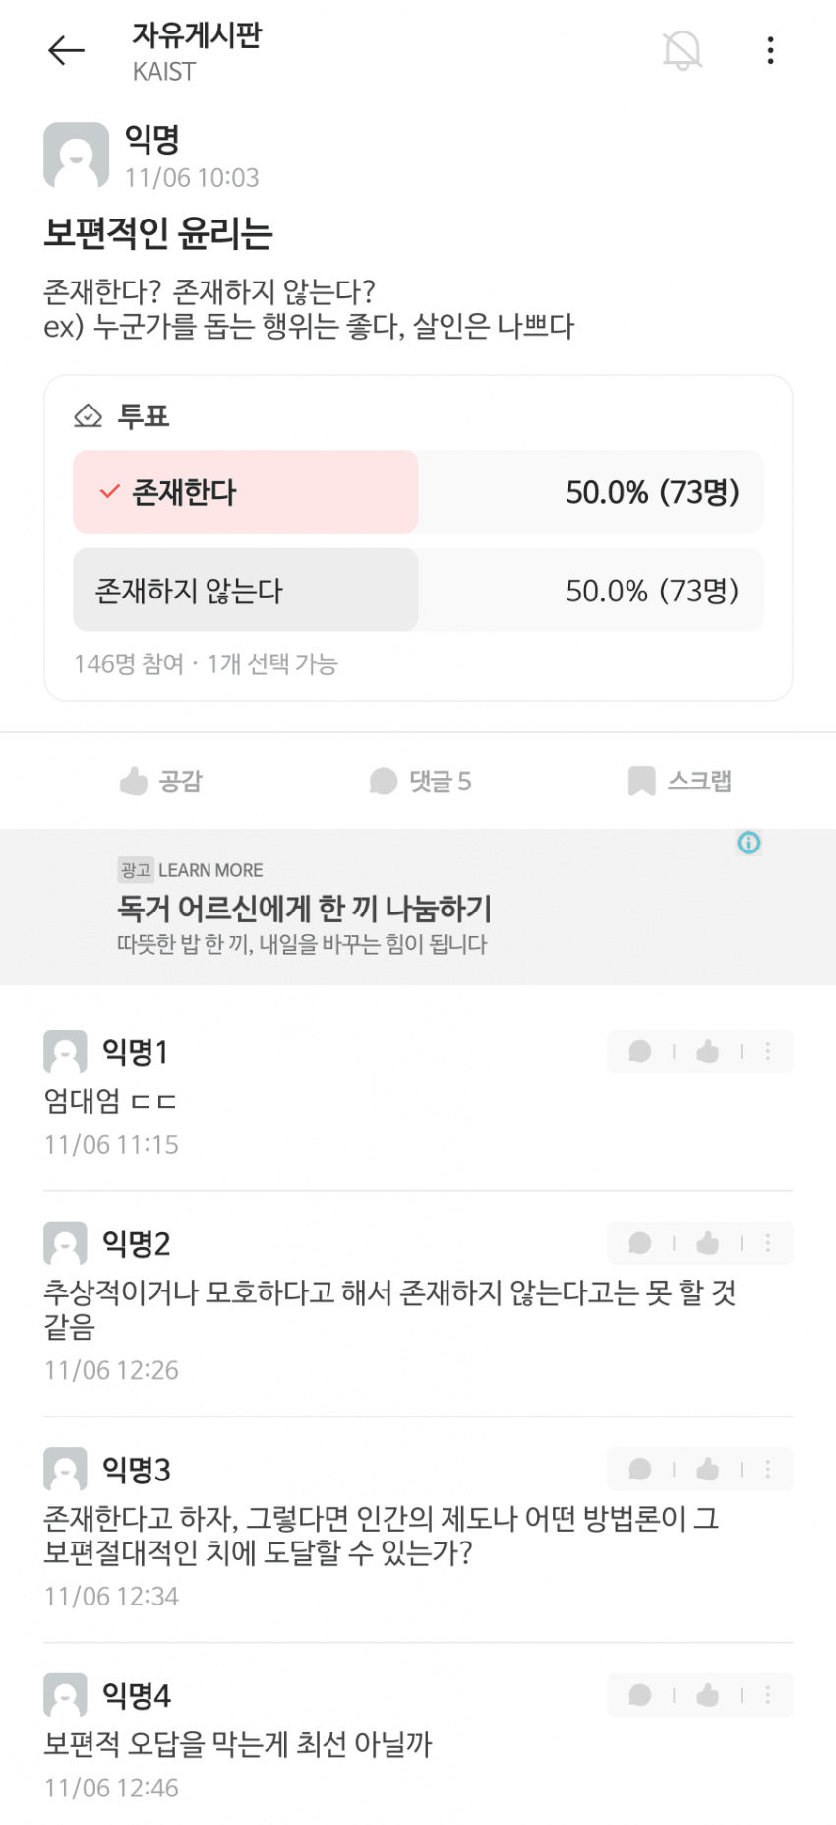Like 익명1's comment with thumbs-up icon
836x1825 pixels.
pos(707,1052)
